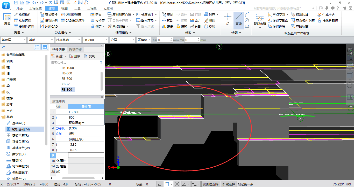Select KSB-1 in the component list
The width and height of the screenshot is (354, 187).
66,84
